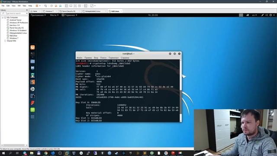Viewport: 277px width, 156px height.
Task: Launch Metasploit from the Kali dock
Action: (32, 68)
